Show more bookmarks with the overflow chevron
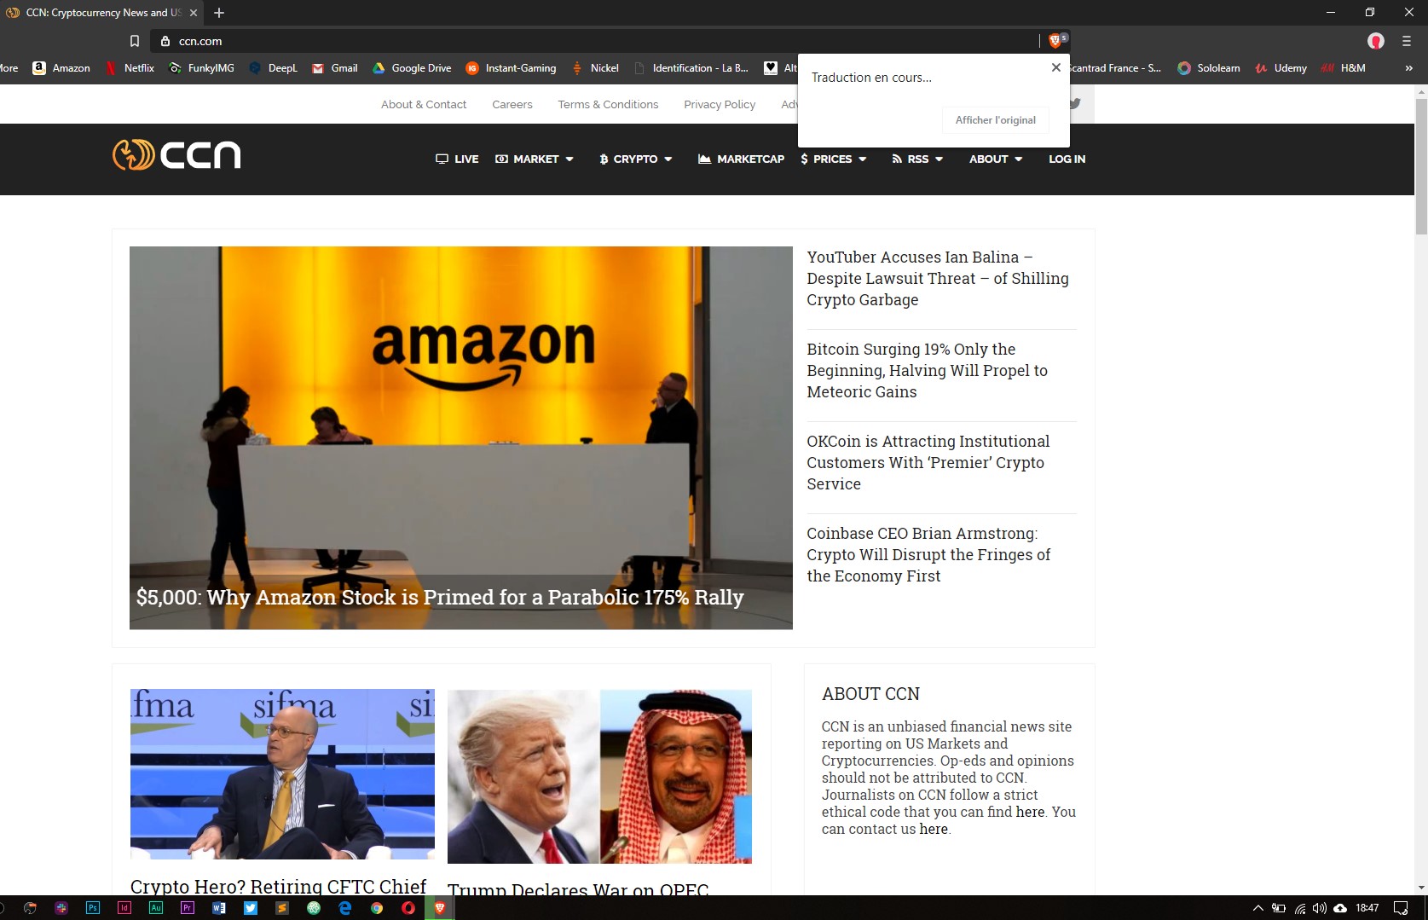 pyautogui.click(x=1408, y=68)
